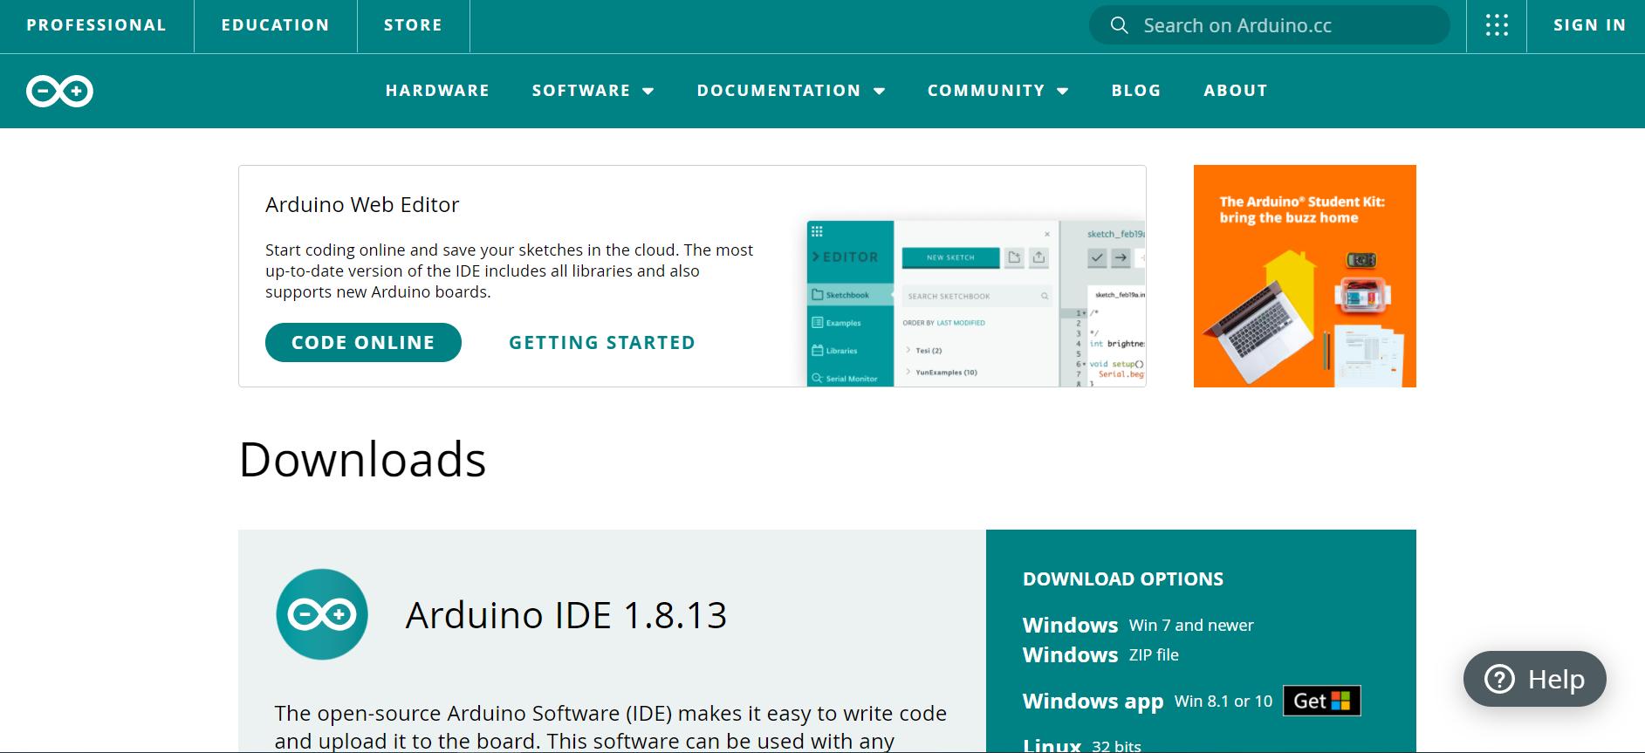Click the Downloads page heading
1645x753 pixels.
(x=362, y=459)
